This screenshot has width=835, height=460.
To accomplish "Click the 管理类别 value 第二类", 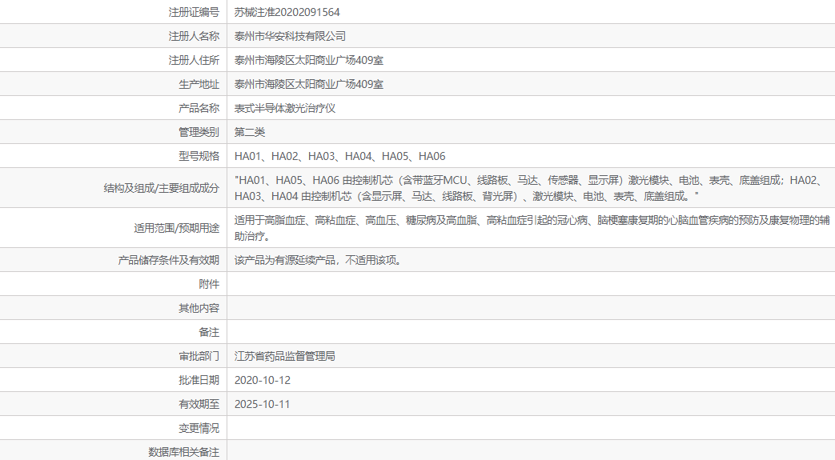I will (250, 132).
